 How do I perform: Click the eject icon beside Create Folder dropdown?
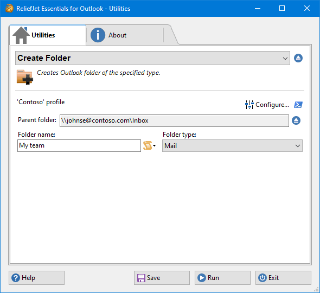[x=298, y=58]
